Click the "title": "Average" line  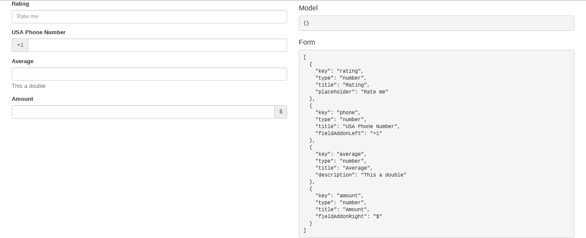344,168
